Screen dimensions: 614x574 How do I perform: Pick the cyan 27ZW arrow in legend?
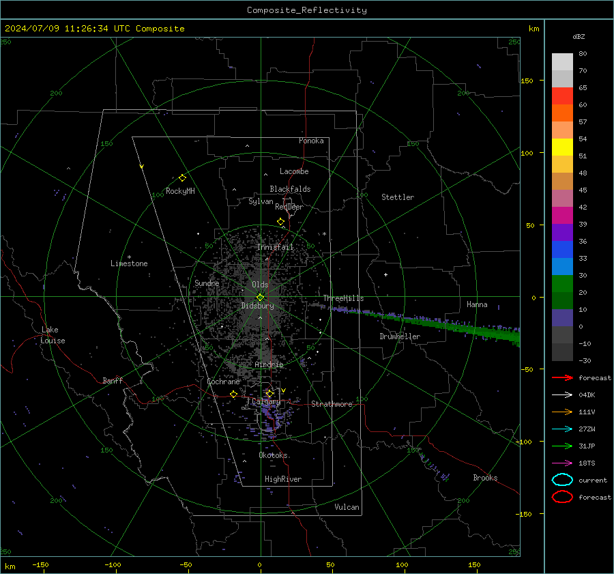[562, 429]
